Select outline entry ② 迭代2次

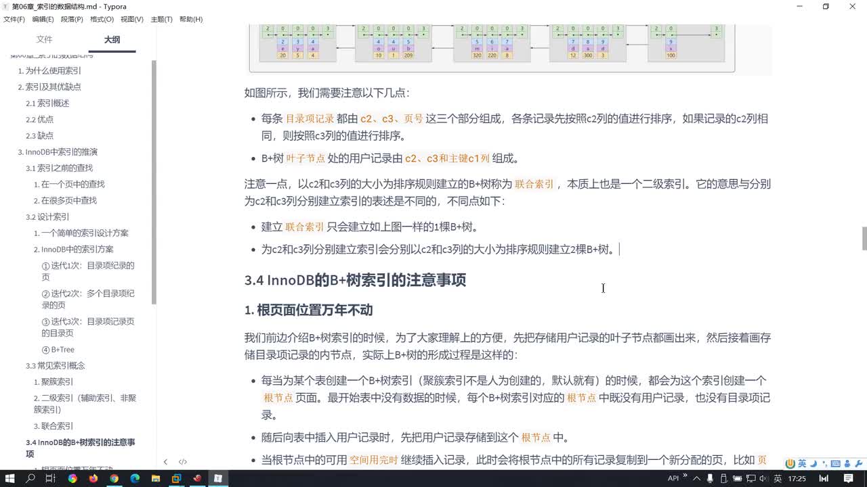[88, 299]
